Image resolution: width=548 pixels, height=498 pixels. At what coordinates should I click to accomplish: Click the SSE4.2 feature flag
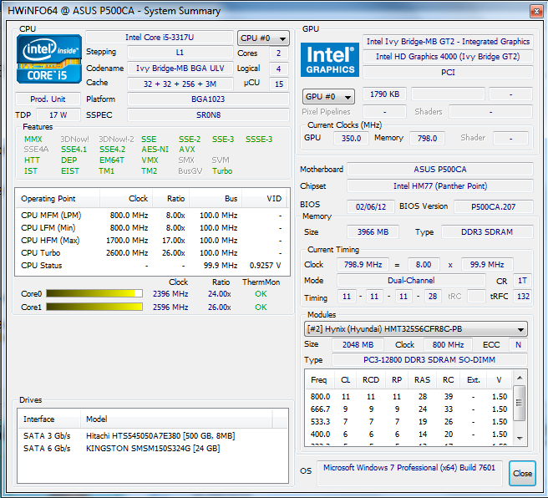tap(112, 150)
